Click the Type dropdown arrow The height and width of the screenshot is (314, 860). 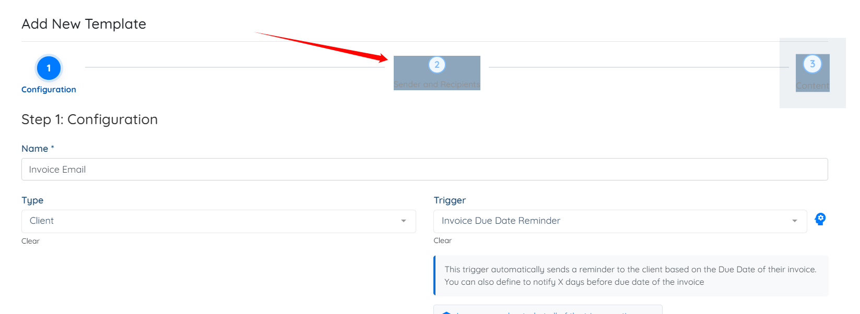click(404, 221)
